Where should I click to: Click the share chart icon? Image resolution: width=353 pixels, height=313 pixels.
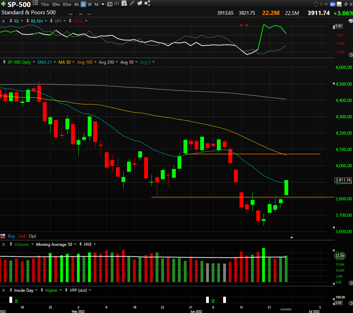pyautogui.click(x=147, y=3)
